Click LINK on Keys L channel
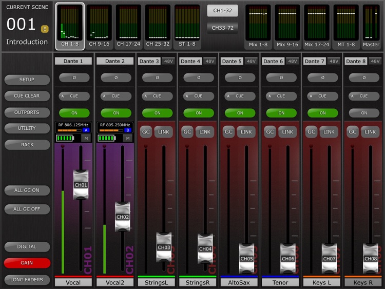The width and height of the screenshot is (385, 289). pyautogui.click(x=329, y=132)
